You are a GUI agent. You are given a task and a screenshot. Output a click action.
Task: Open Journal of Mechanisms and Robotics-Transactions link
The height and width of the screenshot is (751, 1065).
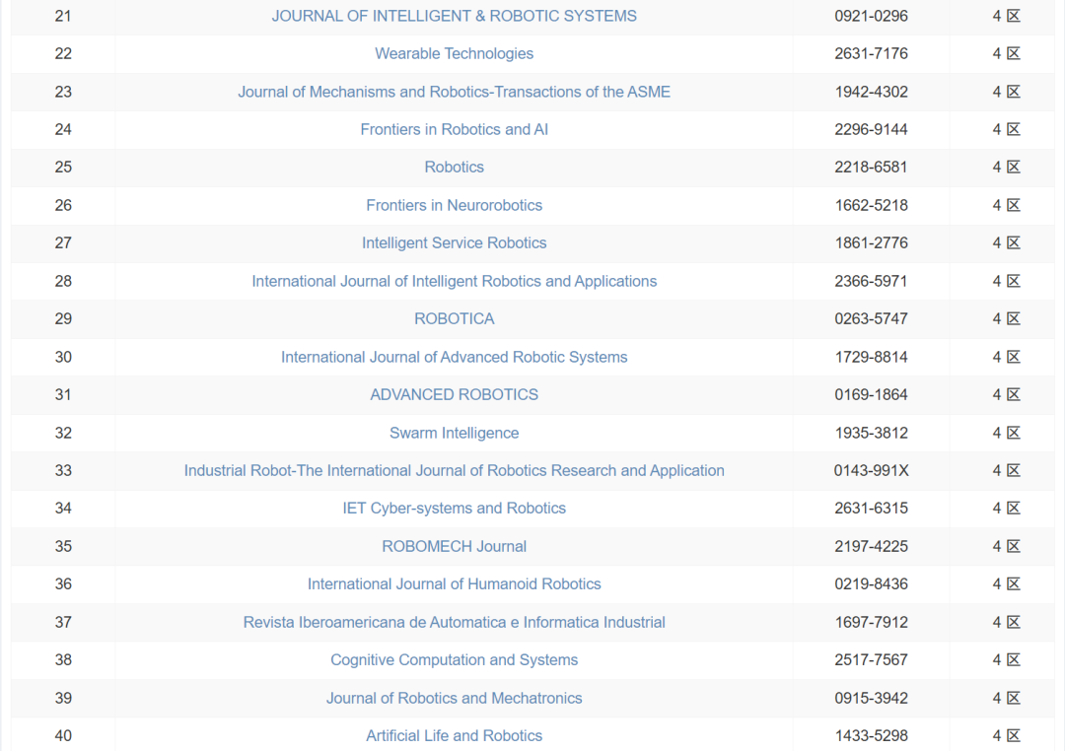tap(454, 92)
